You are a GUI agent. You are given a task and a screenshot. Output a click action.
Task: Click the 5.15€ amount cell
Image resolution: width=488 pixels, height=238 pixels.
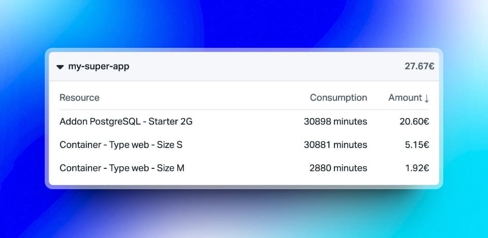pos(417,145)
